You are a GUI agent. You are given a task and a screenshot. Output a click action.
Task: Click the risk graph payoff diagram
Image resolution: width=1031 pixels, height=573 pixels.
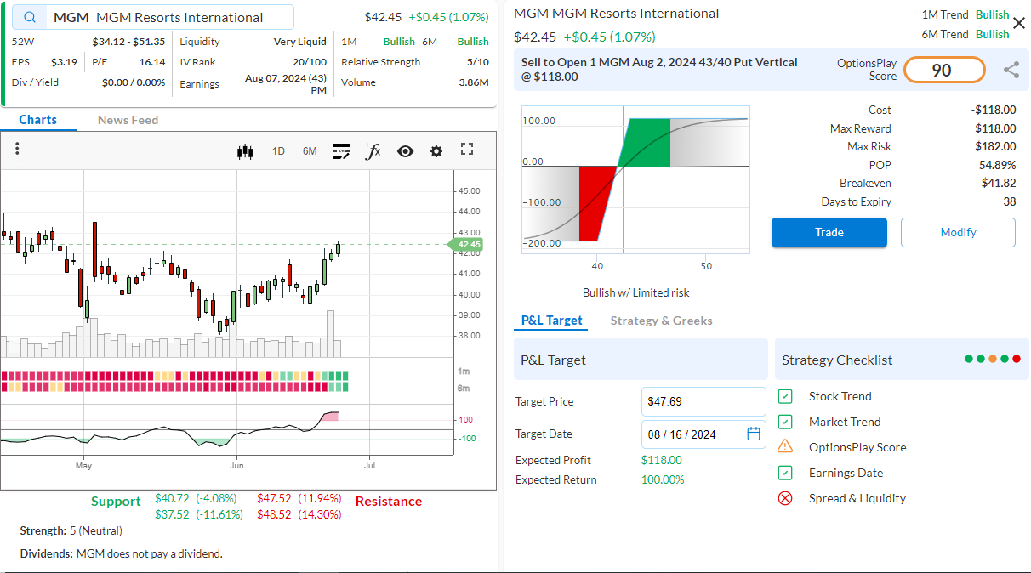click(635, 180)
